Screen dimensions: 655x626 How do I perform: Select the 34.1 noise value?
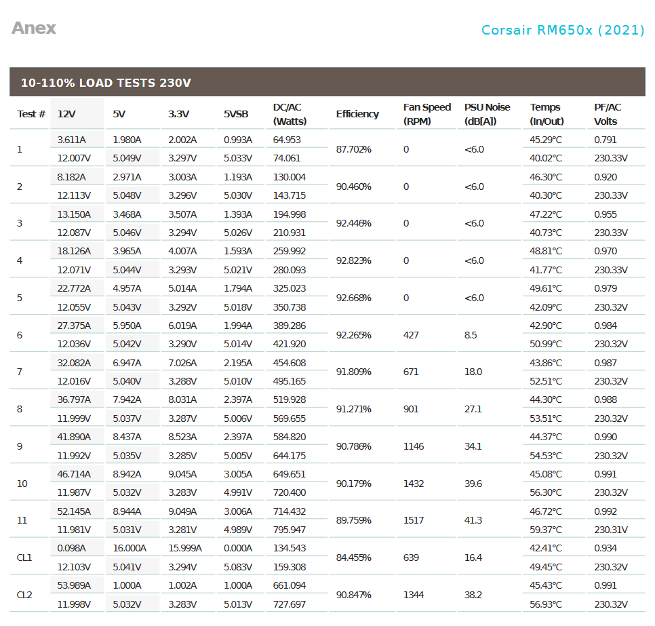[x=473, y=446]
